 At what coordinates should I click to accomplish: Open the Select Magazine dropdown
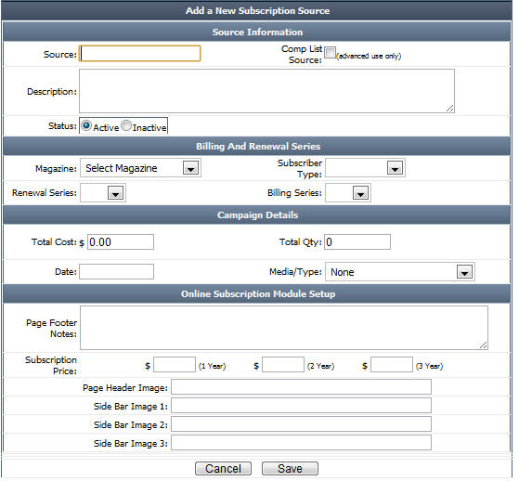(x=140, y=168)
